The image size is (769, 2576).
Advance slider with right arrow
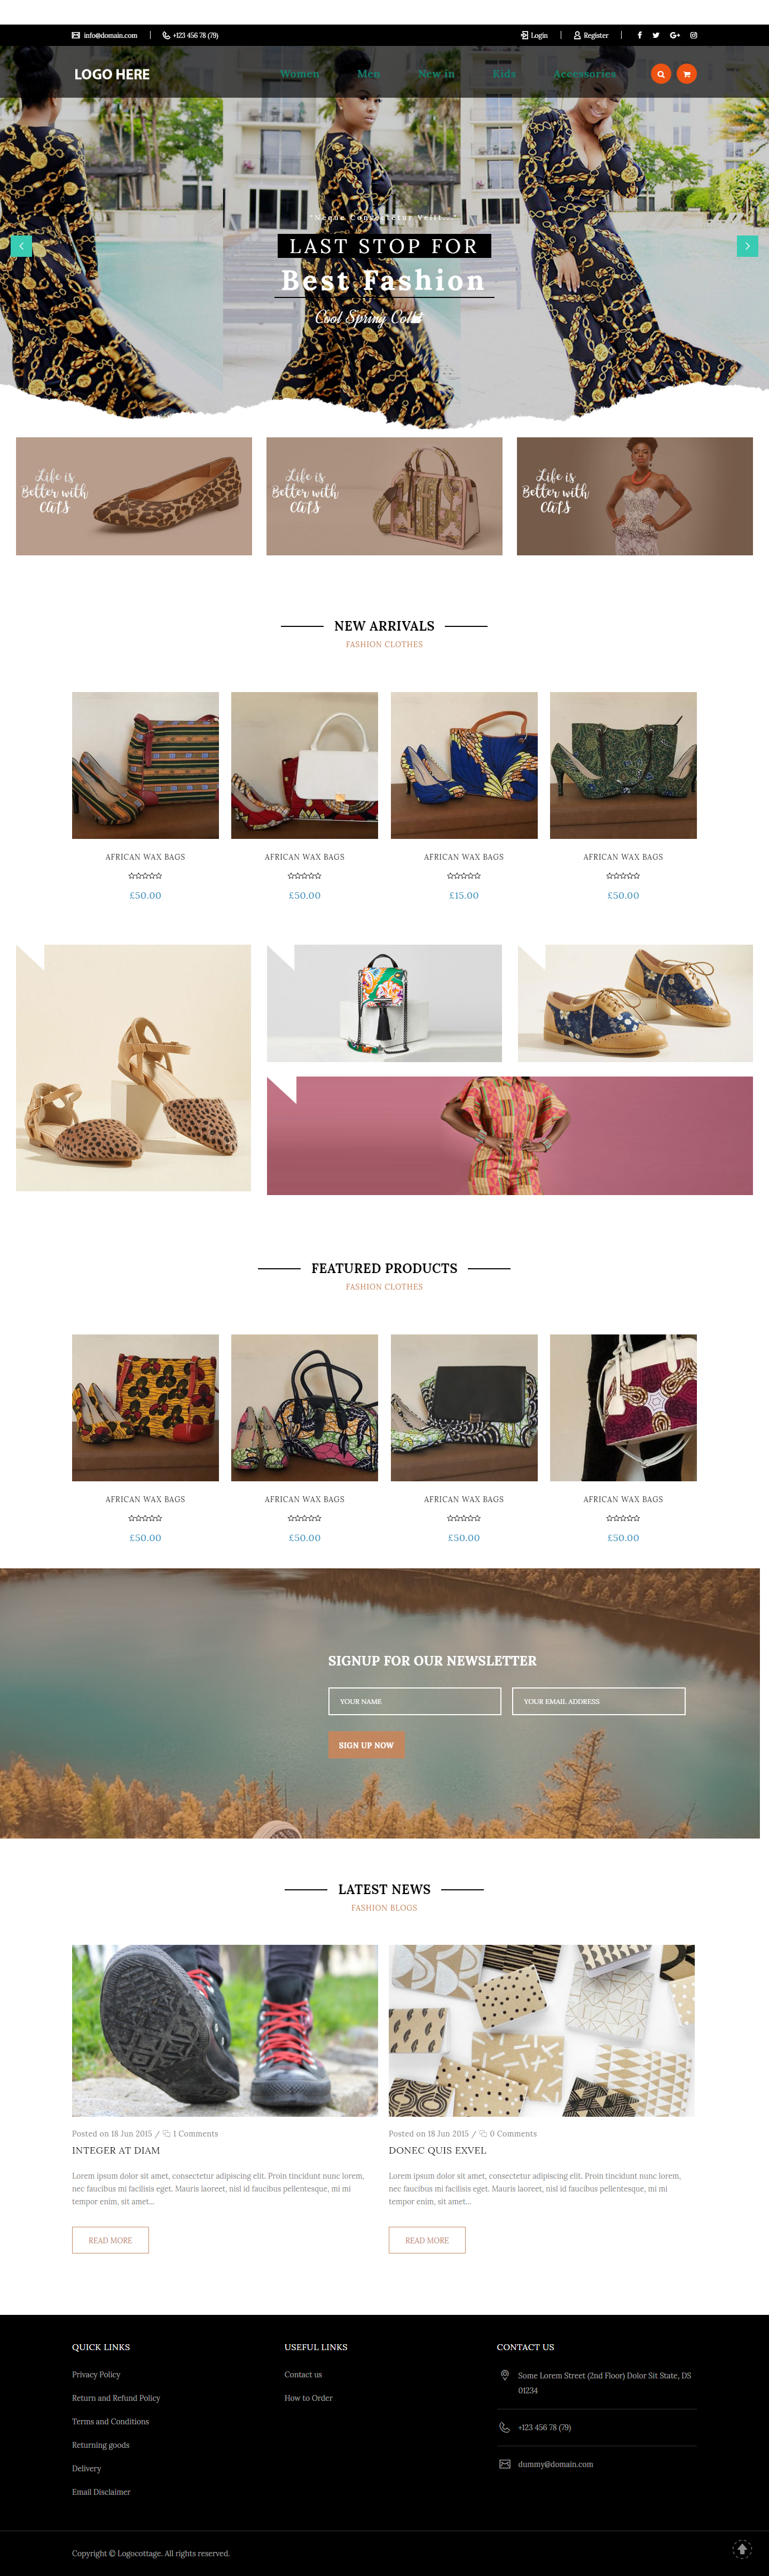(x=747, y=246)
